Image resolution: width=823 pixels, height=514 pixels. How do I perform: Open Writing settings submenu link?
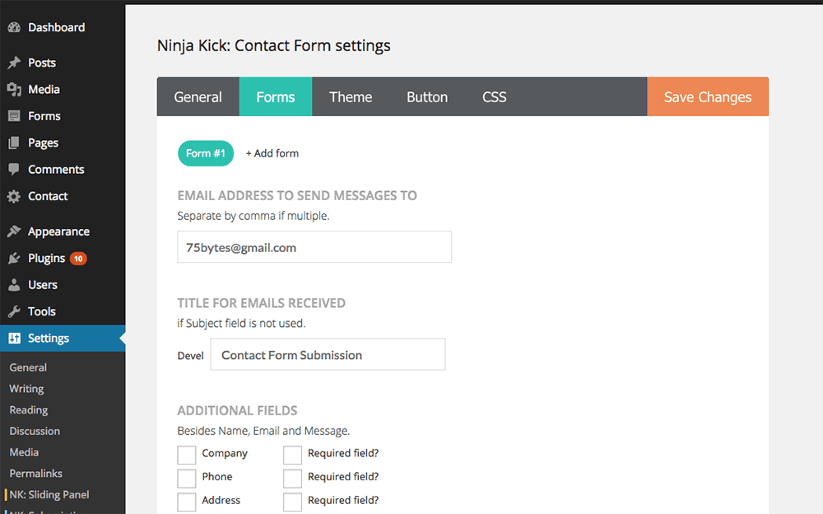tap(26, 389)
